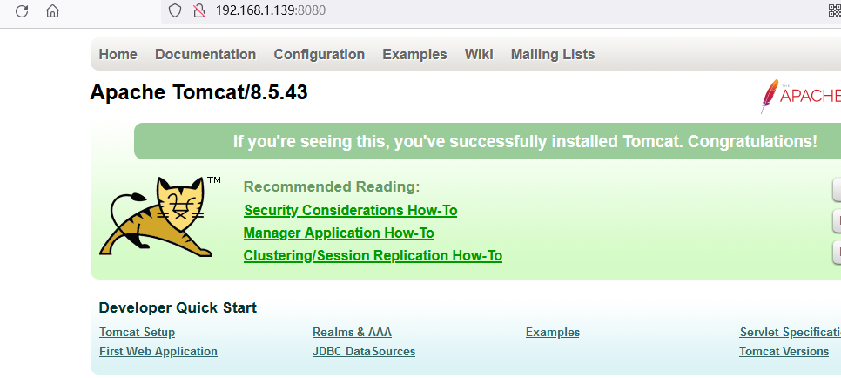Screen dimensions: 841x378
Task: Open the shield tracking protection icon
Action: coord(175,10)
